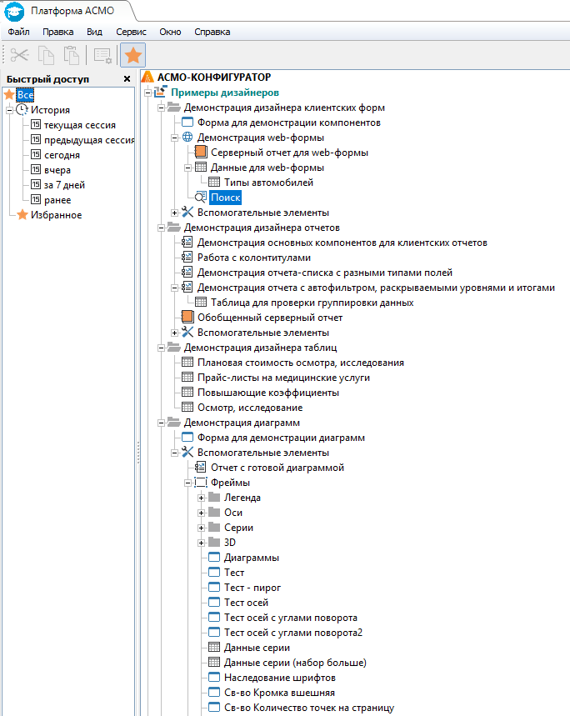The image size is (570, 716).
Task: Click orange icon of Серверный отчет для web-формы
Action: [x=201, y=152]
